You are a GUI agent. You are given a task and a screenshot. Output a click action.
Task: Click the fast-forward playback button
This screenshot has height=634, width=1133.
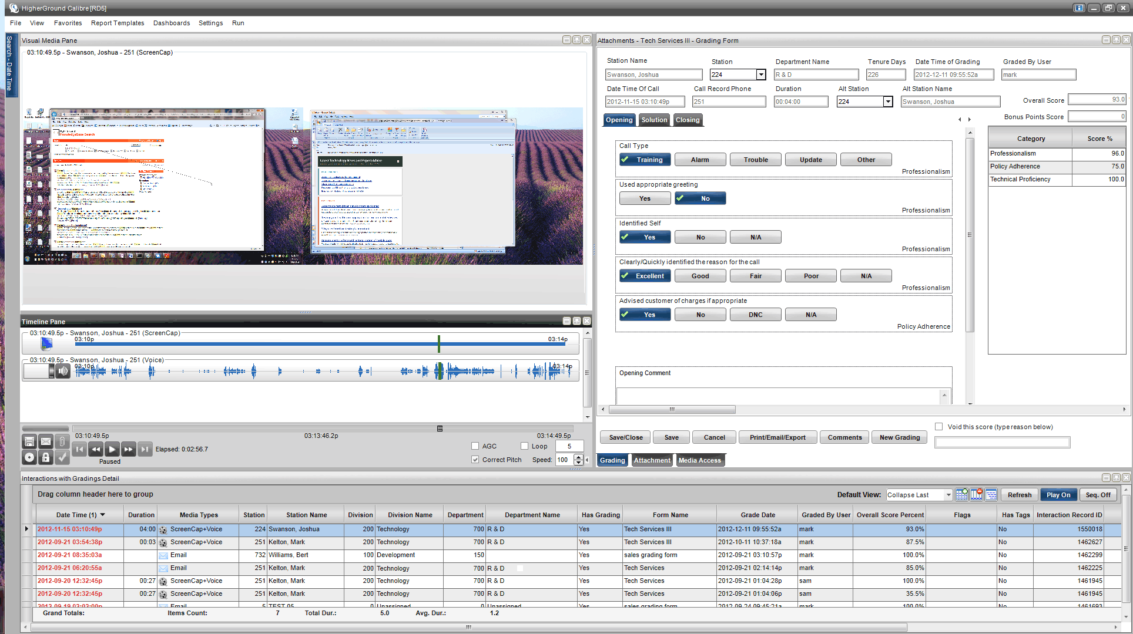point(128,449)
